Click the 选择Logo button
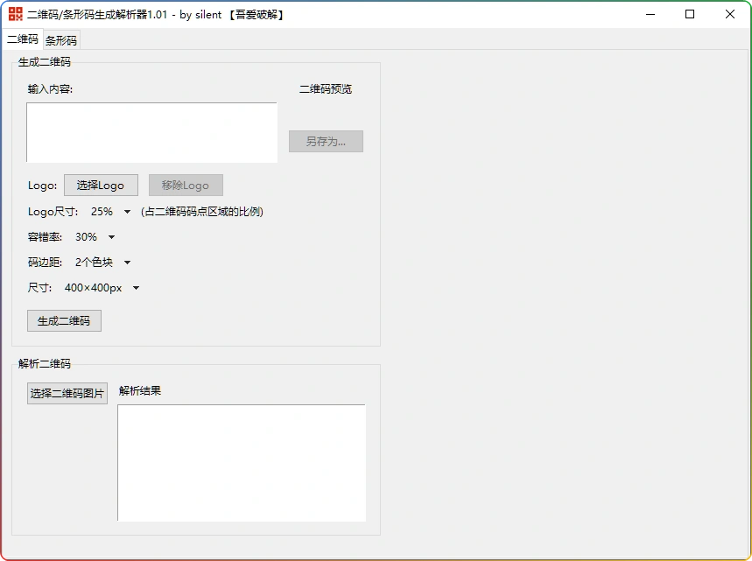Viewport: 752px width, 561px height. click(x=101, y=185)
